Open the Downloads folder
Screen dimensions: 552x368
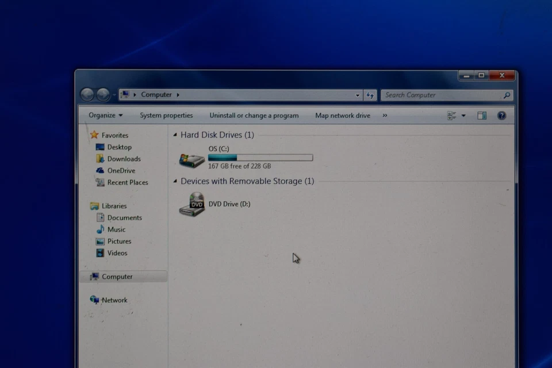click(x=124, y=159)
